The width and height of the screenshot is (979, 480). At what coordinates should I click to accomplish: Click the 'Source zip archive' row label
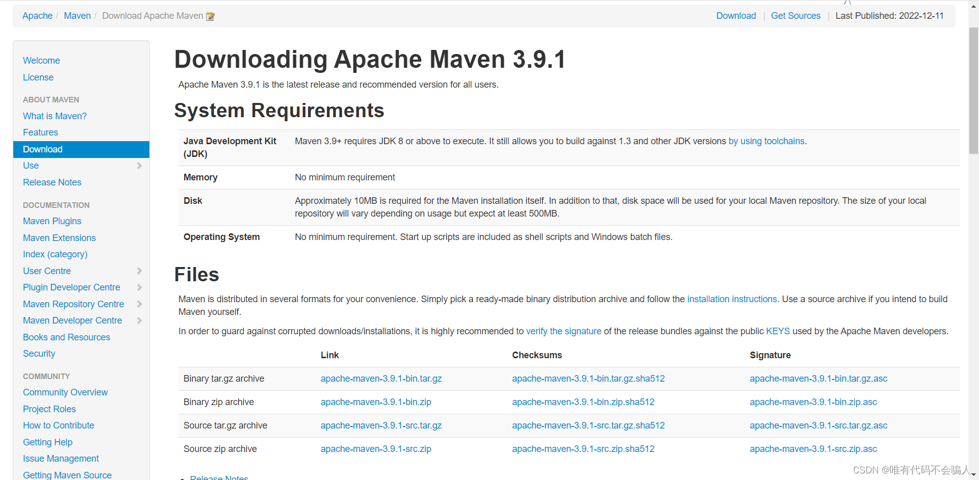pos(220,449)
